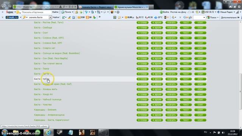Screen dimensions: 242x136
Task: Open the browser Home icon
Action: 230,7
